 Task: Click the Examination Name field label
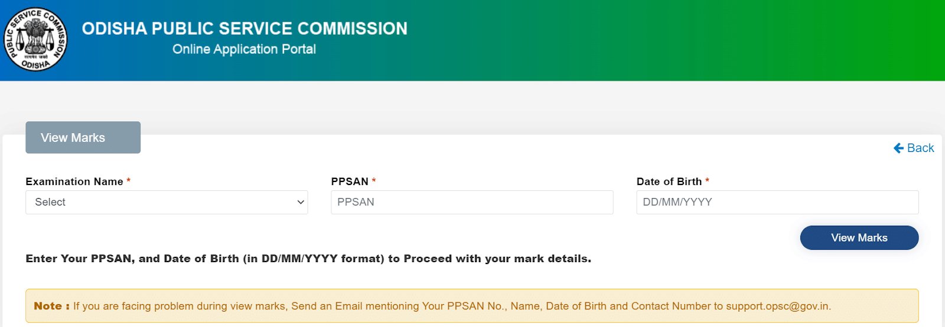point(74,181)
